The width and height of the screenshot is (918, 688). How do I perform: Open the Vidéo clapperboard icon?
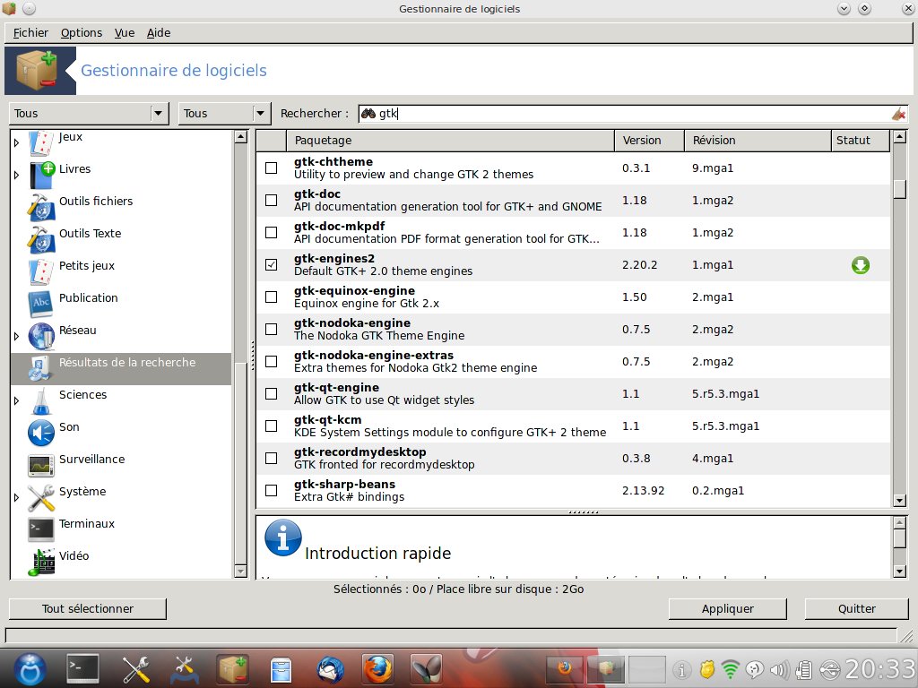tap(41, 563)
